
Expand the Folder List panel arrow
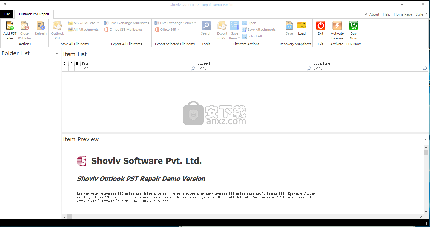[x=57, y=54]
